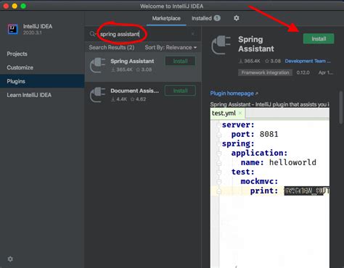Screen dimensions: 344x268
Task: Close the test.yml tab in preview
Action: click(x=240, y=113)
